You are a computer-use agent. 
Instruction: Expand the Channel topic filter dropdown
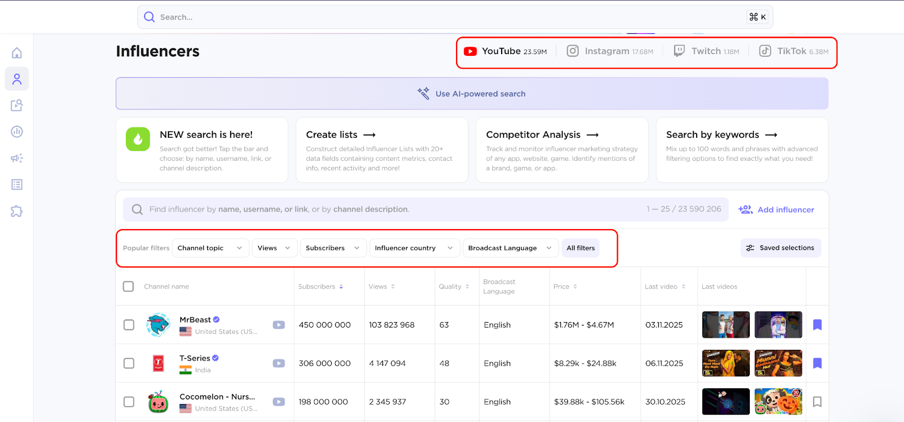[x=211, y=248]
